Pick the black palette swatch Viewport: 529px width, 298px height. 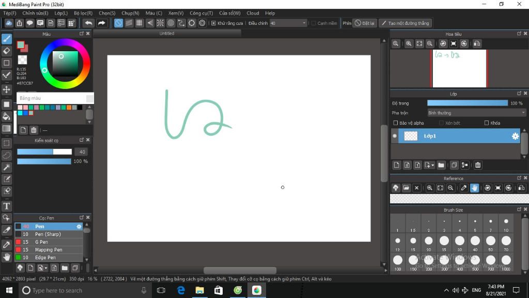[80, 108]
